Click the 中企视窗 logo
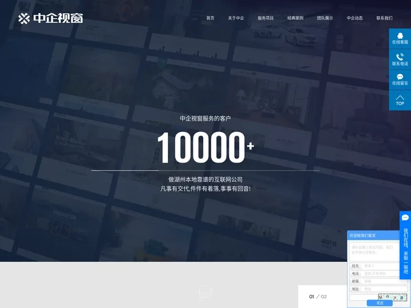The height and width of the screenshot is (308, 411). (51, 18)
